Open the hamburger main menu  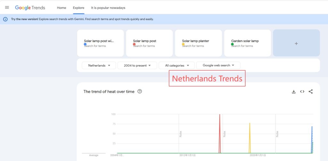pos(7,7)
